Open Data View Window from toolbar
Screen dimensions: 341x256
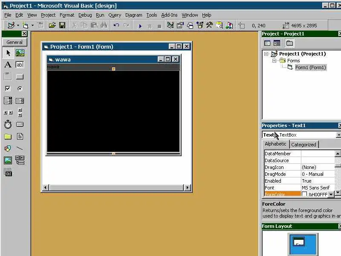(x=220, y=26)
